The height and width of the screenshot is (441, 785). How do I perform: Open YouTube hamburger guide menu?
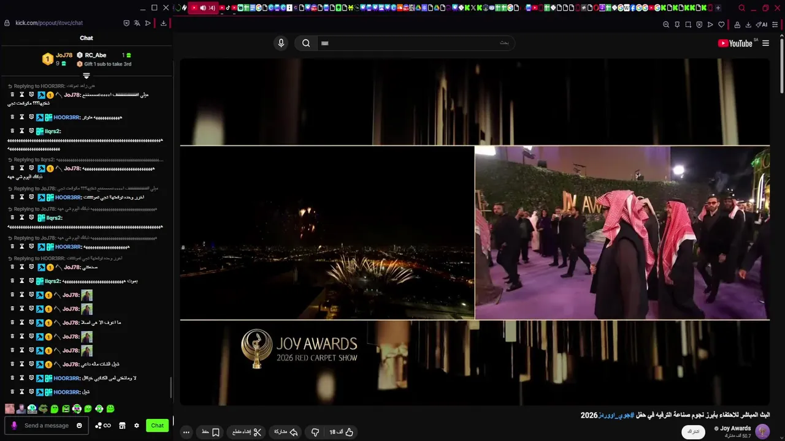[765, 43]
